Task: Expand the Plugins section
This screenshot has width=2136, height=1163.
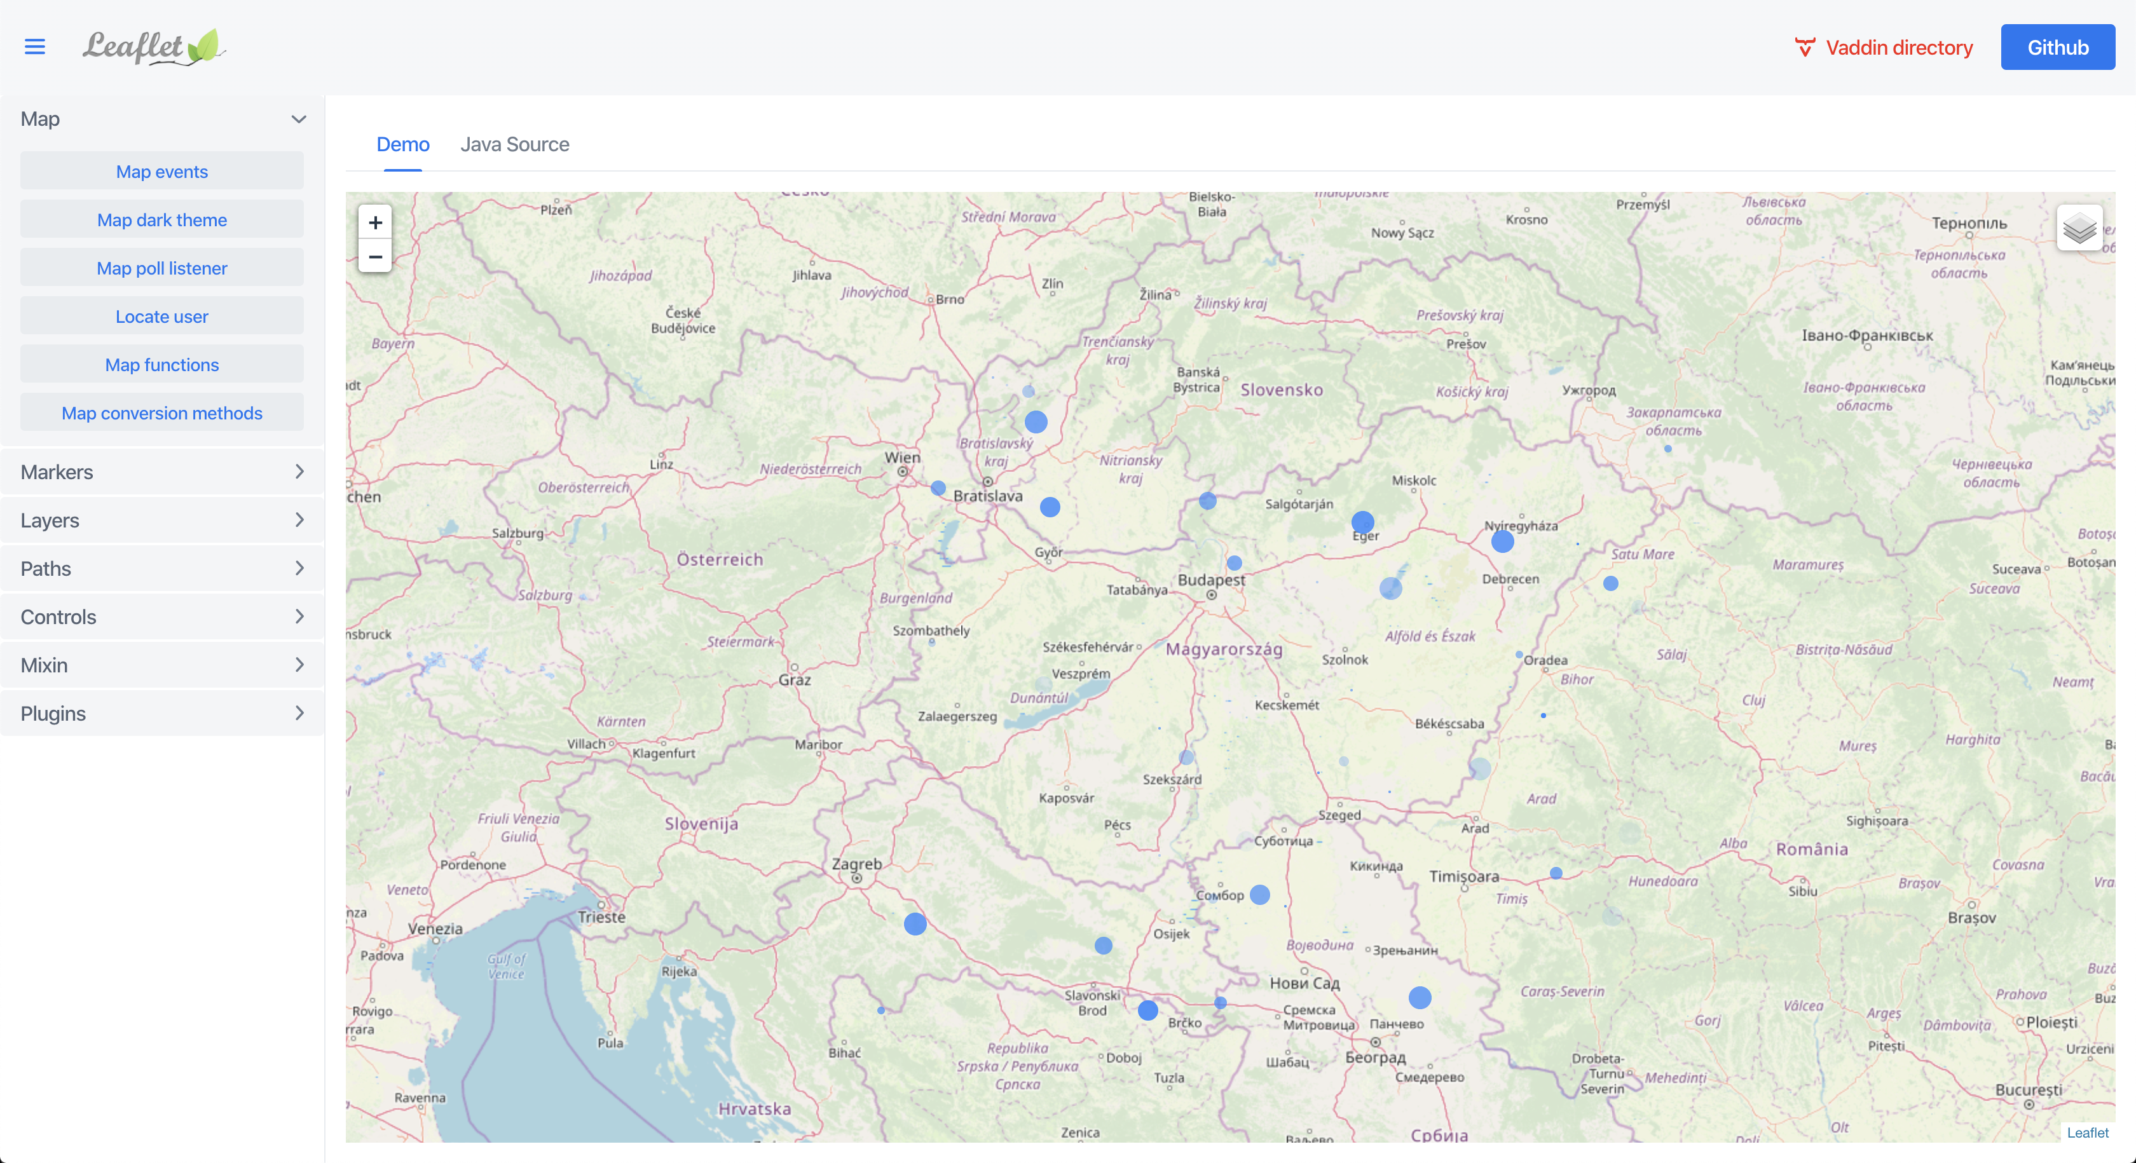Action: coord(162,713)
